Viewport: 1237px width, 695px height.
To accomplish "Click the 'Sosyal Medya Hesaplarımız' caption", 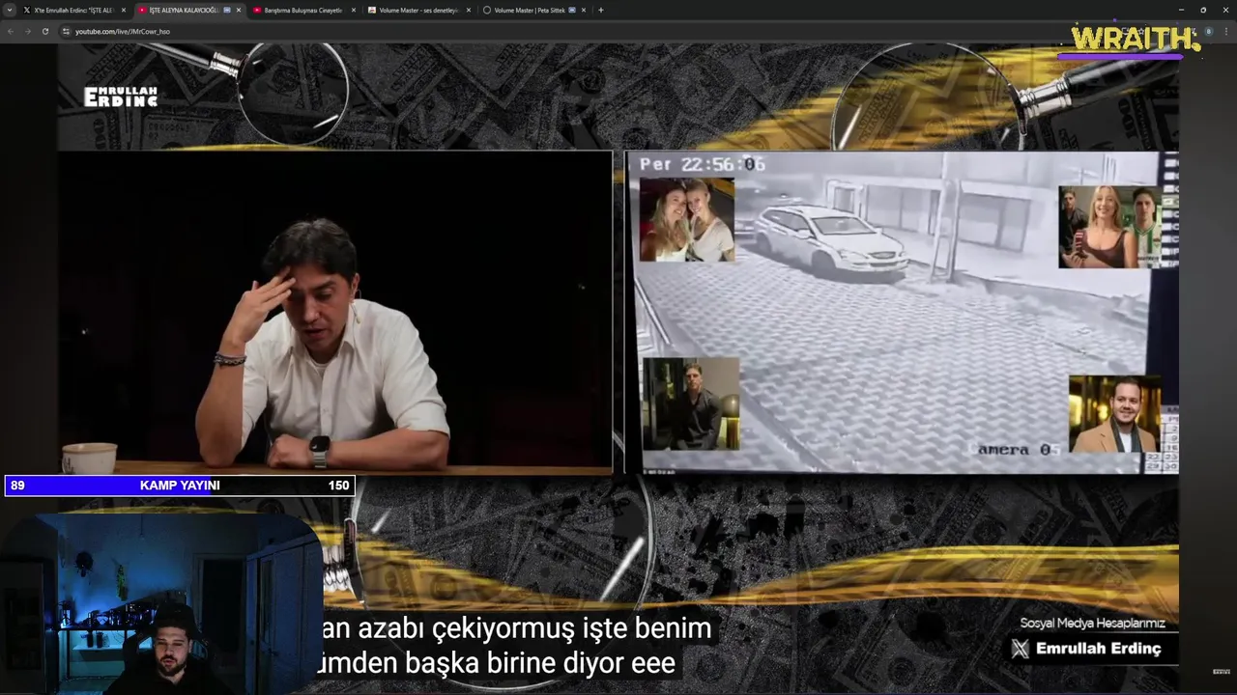I will click(1093, 624).
